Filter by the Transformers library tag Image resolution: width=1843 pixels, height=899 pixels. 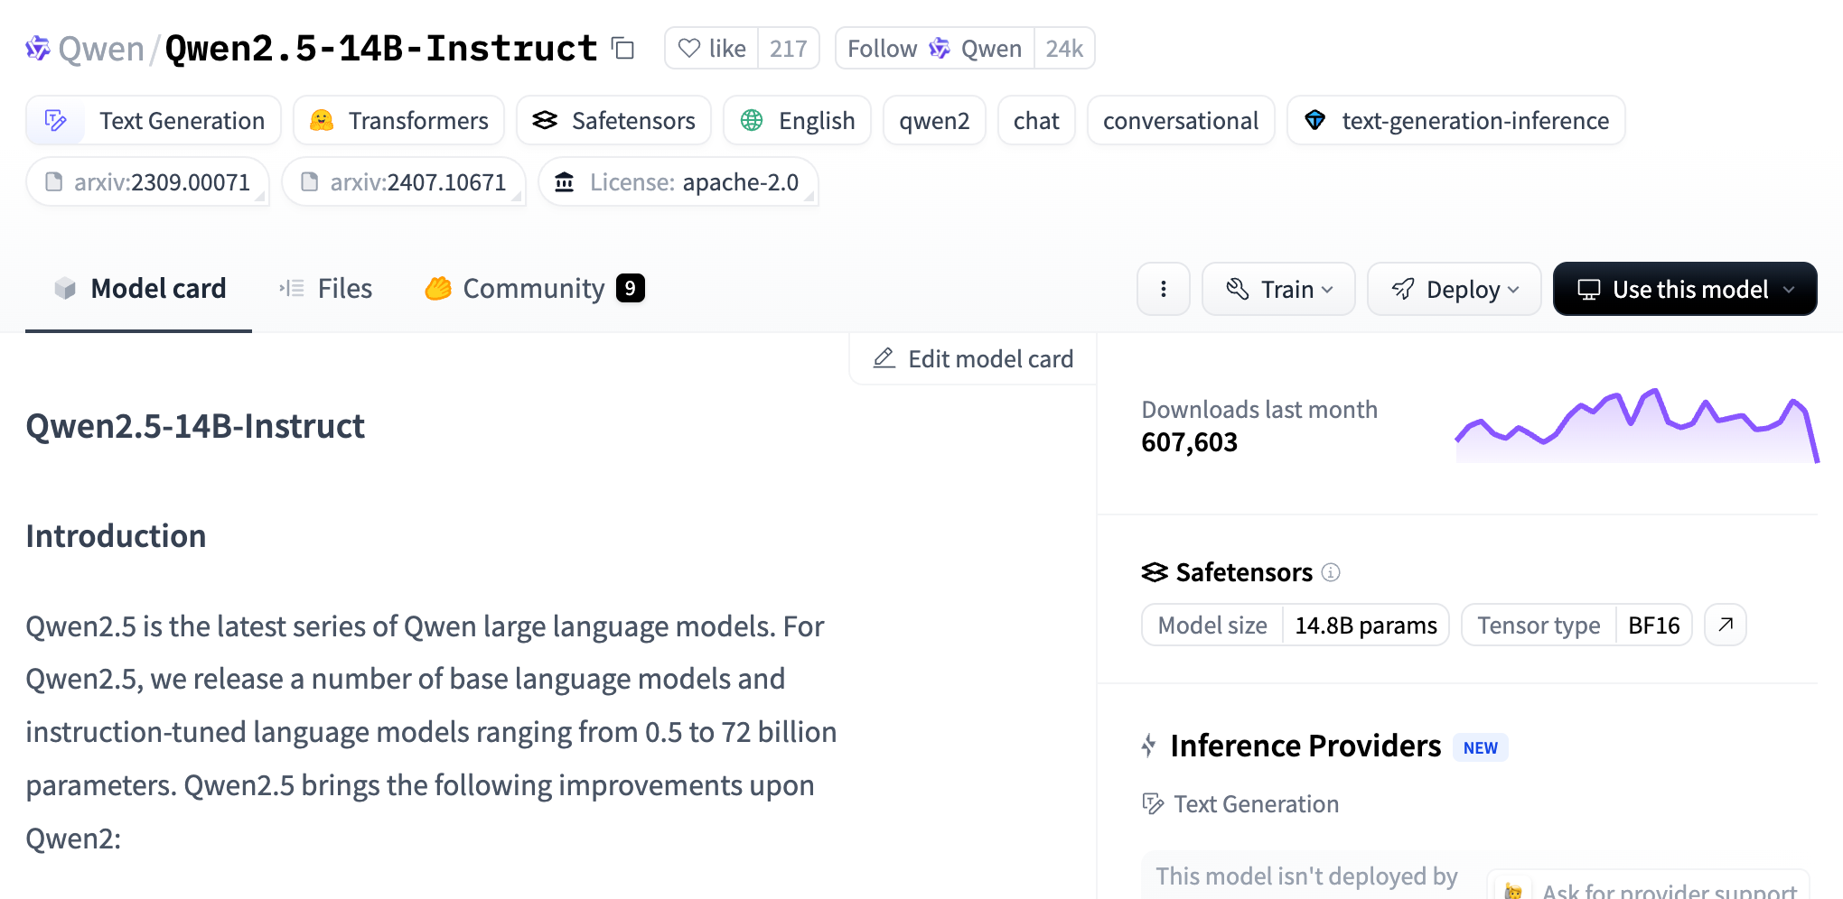[x=398, y=120]
